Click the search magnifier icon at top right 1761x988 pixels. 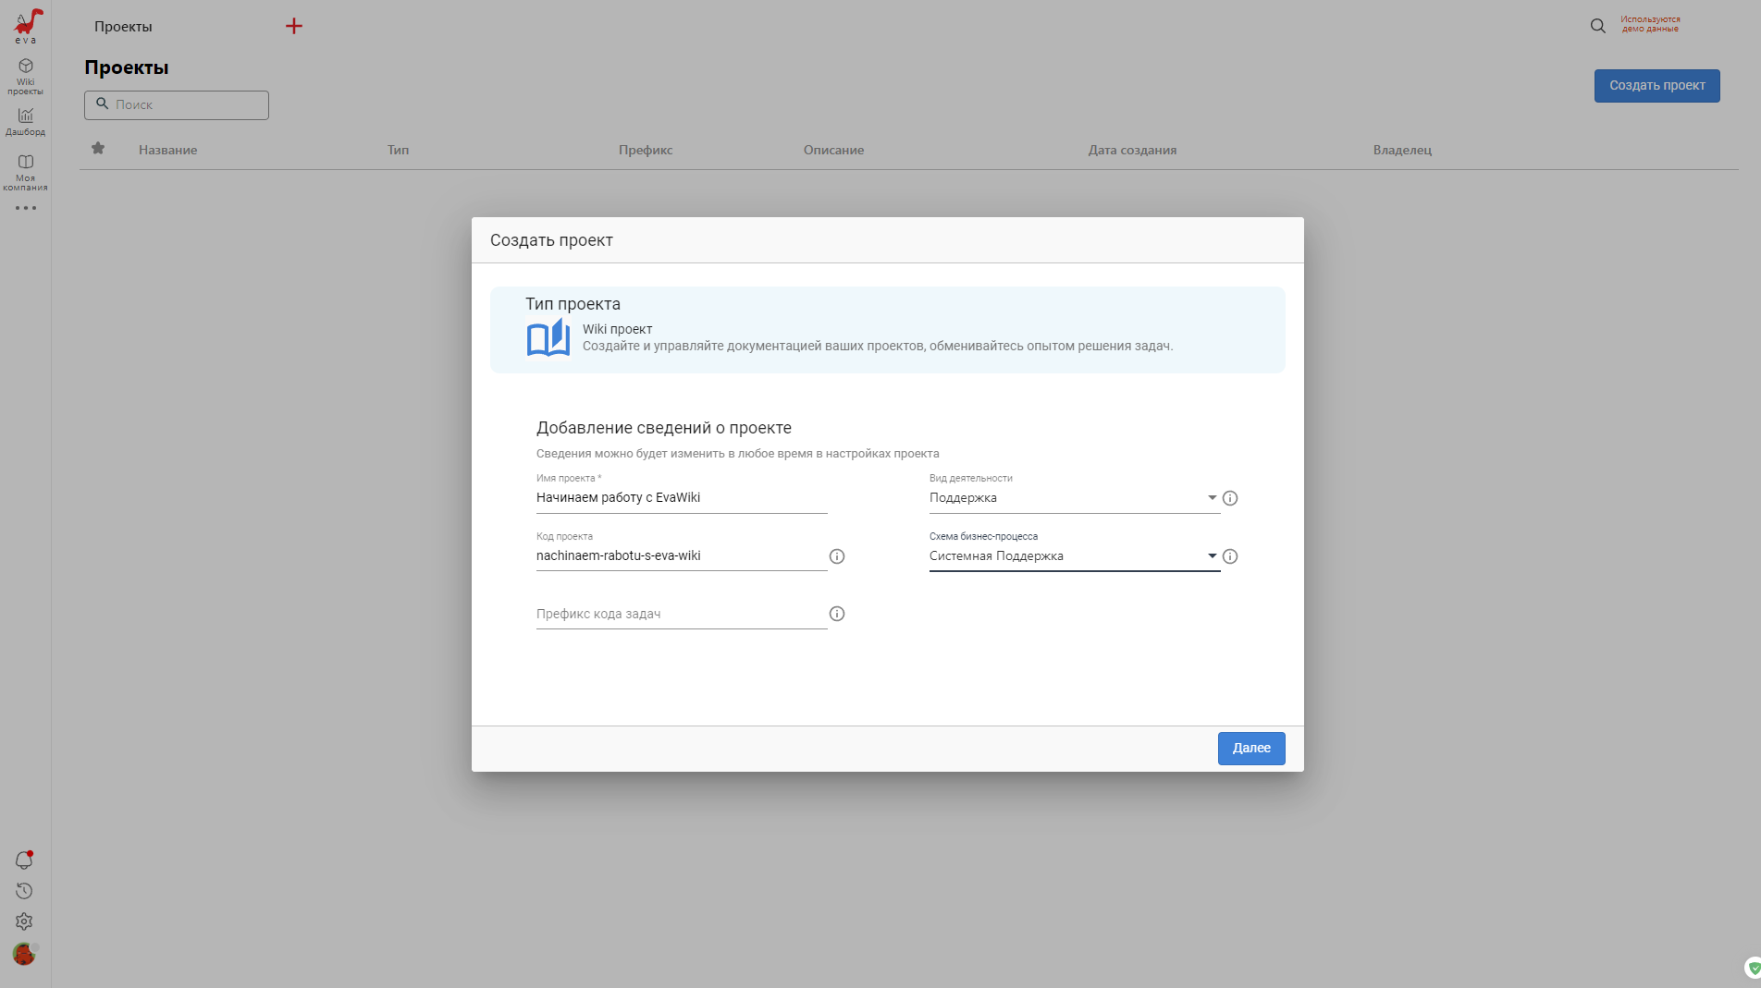(1597, 26)
